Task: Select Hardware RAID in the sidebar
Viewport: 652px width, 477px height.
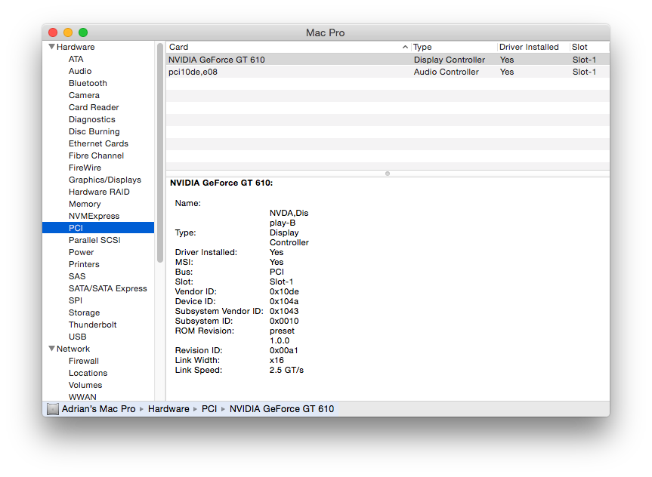Action: click(99, 192)
